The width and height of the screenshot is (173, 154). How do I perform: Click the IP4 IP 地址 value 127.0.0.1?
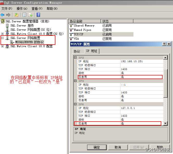tap(128, 108)
